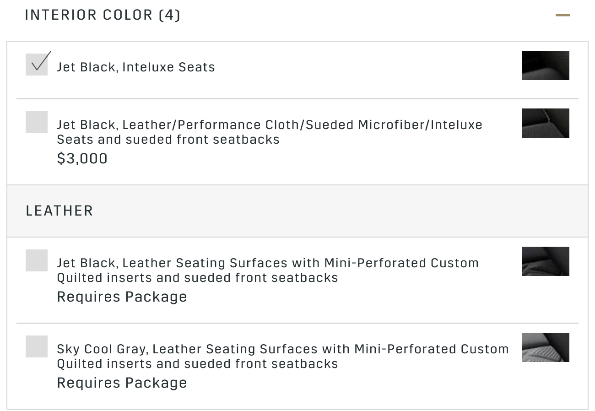Click the LEATHER category header
The height and width of the screenshot is (411, 595).
coord(59,211)
